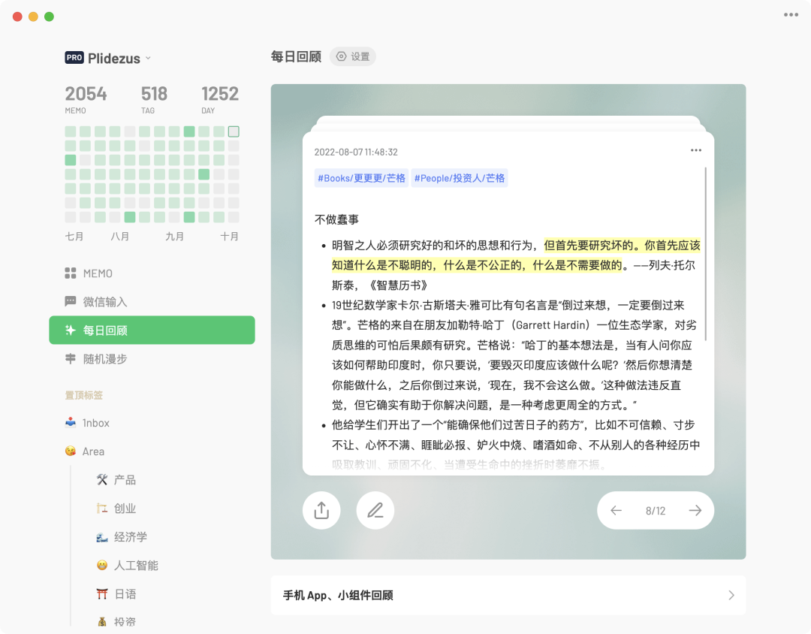Click the tools icon beside 产品
Viewport: 811px width, 634px height.
coord(102,480)
